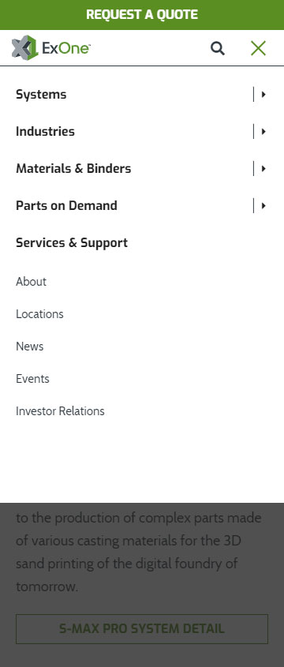Open Investor Relations link
Viewport: 284px width, 667px height.
[x=60, y=411]
